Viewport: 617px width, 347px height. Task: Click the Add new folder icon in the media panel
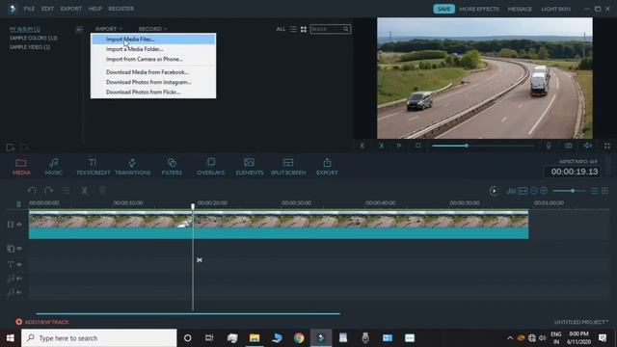[11, 147]
